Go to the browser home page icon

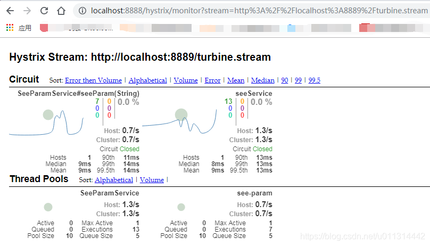click(61, 11)
